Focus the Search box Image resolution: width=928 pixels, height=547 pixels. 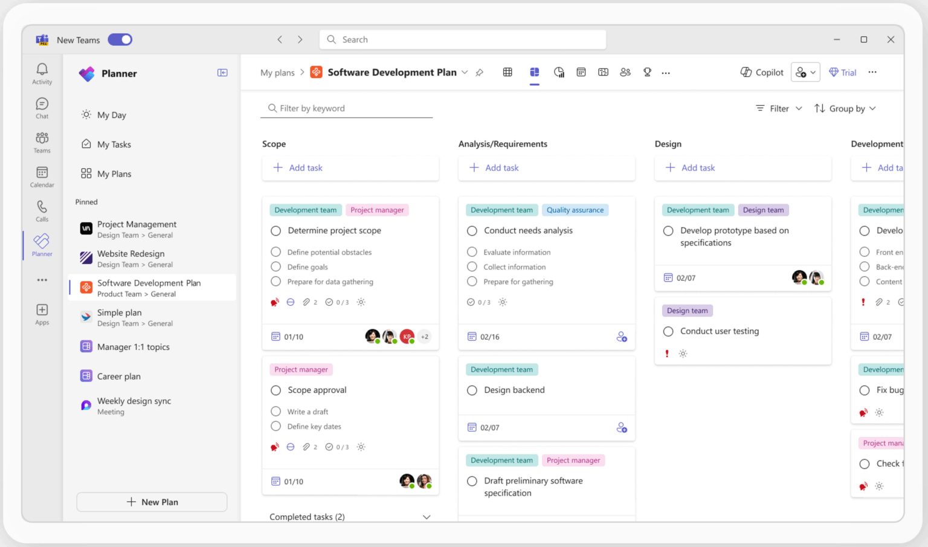pos(463,39)
